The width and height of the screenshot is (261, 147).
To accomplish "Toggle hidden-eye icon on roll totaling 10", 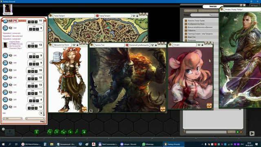I will (x=11, y=70).
